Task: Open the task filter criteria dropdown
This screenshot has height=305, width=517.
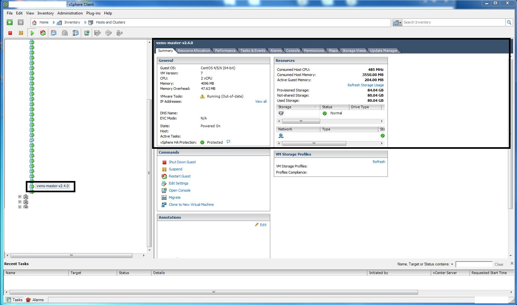Action: pos(452,264)
